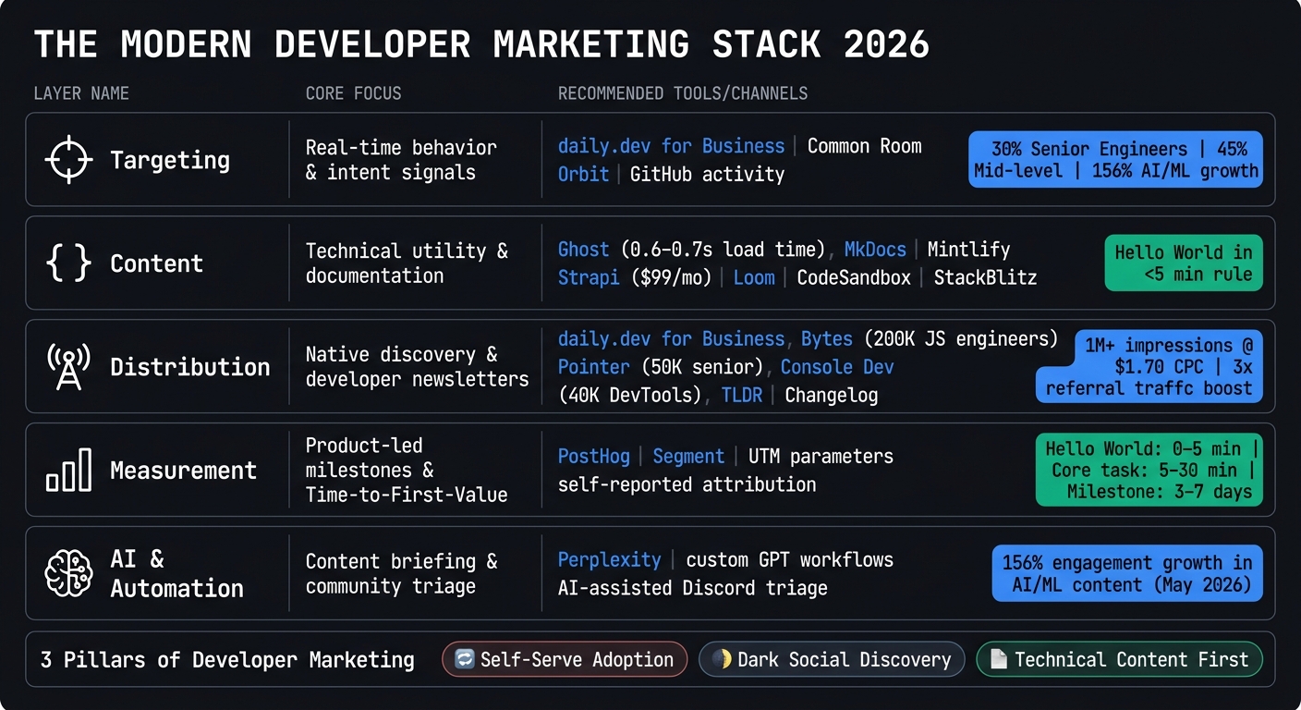Click the Content layer name
Screen dimensions: 1301x710
[156, 263]
